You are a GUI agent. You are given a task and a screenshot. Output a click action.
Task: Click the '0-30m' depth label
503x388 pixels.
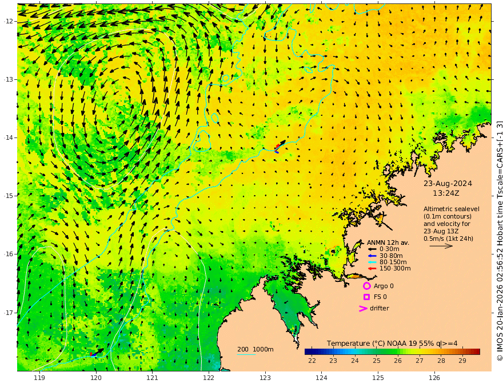[x=389, y=249]
